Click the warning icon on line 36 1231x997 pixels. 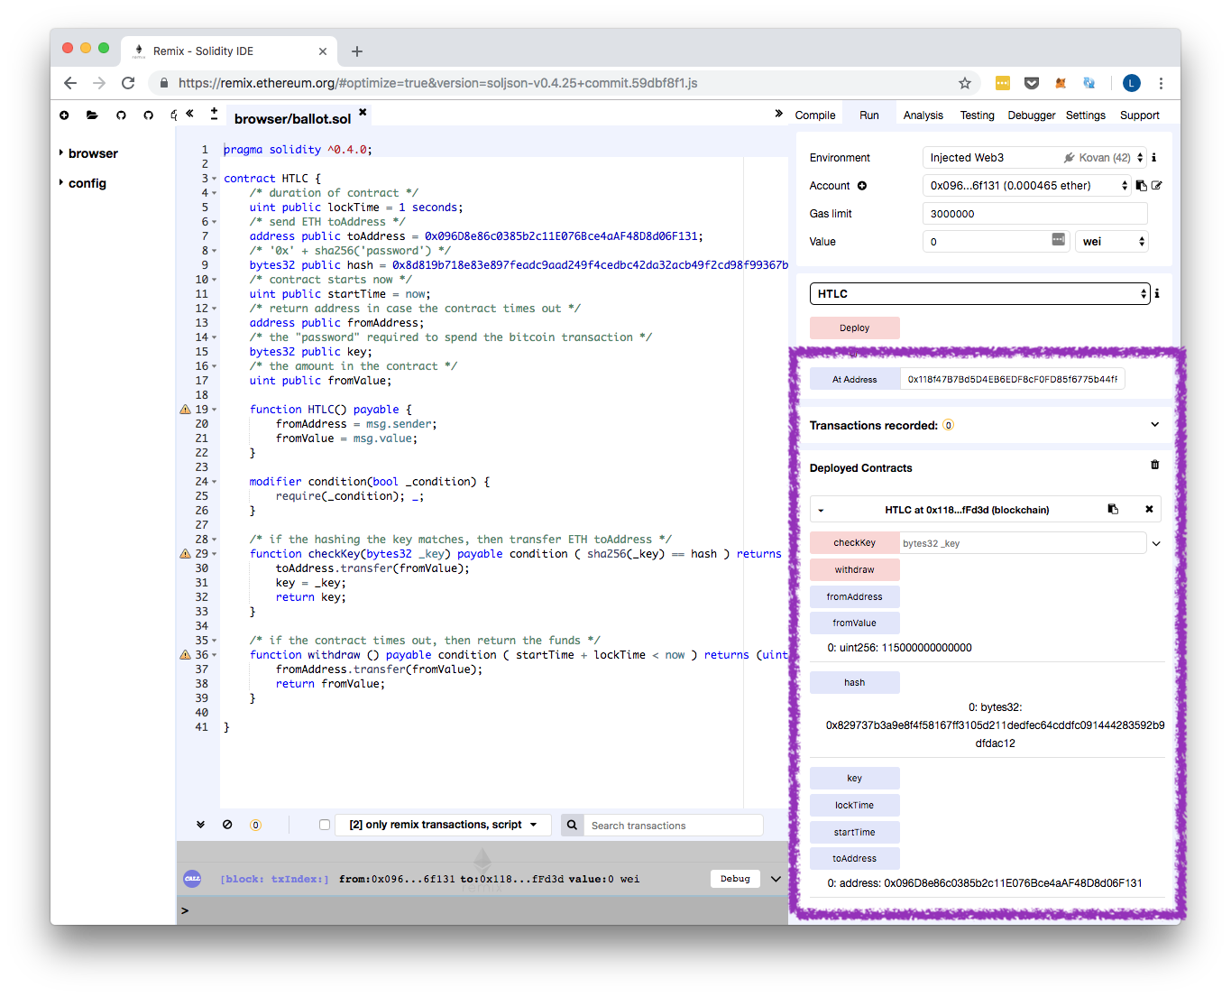pos(185,655)
